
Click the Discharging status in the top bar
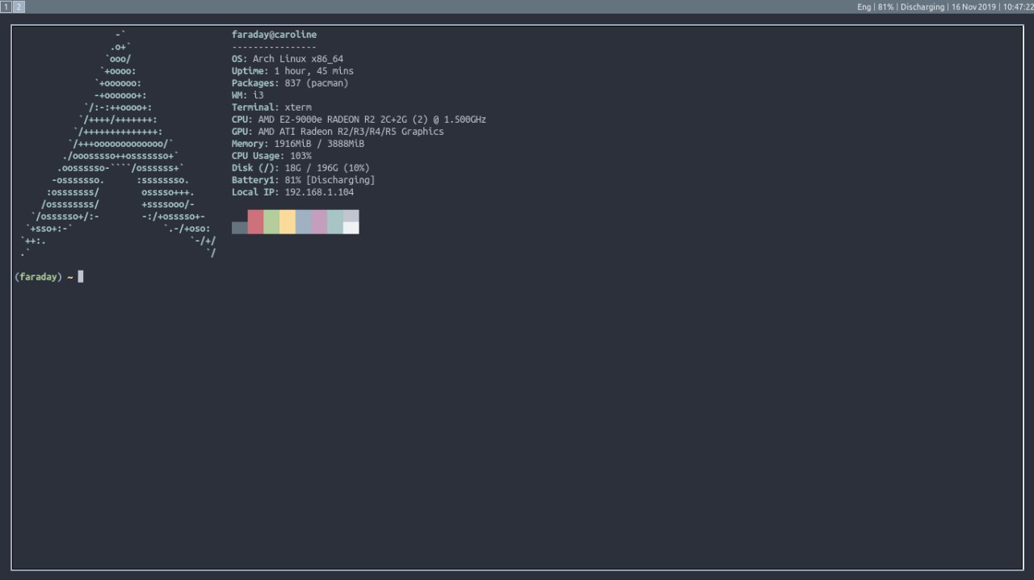tap(921, 6)
